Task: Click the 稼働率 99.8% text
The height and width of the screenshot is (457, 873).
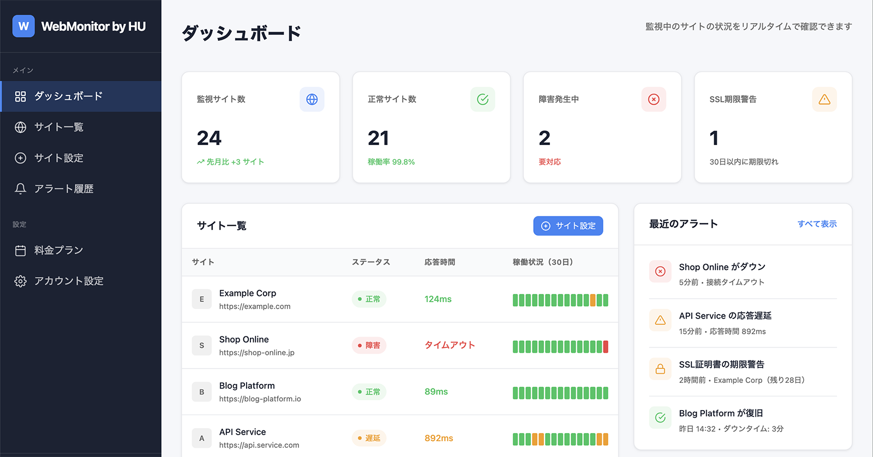Action: [x=391, y=162]
